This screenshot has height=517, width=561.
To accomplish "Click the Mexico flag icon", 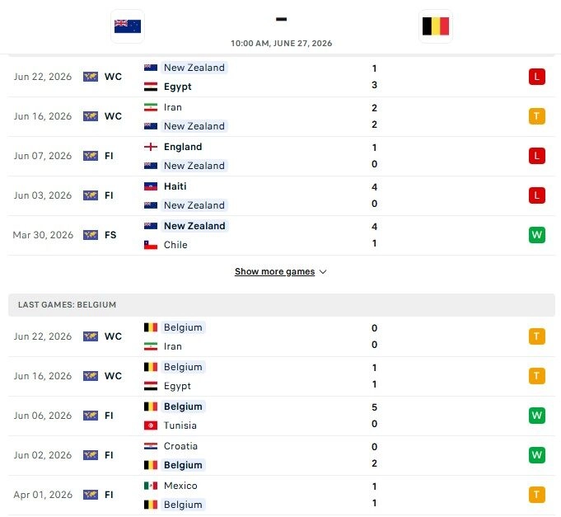I will pos(151,486).
